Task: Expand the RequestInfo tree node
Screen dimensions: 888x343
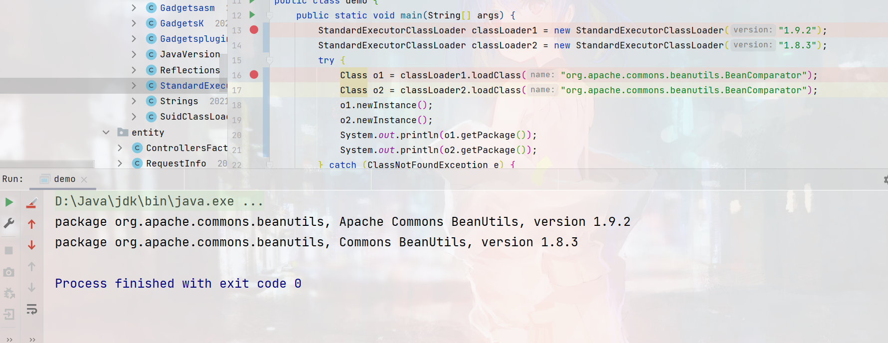Action: click(x=120, y=163)
